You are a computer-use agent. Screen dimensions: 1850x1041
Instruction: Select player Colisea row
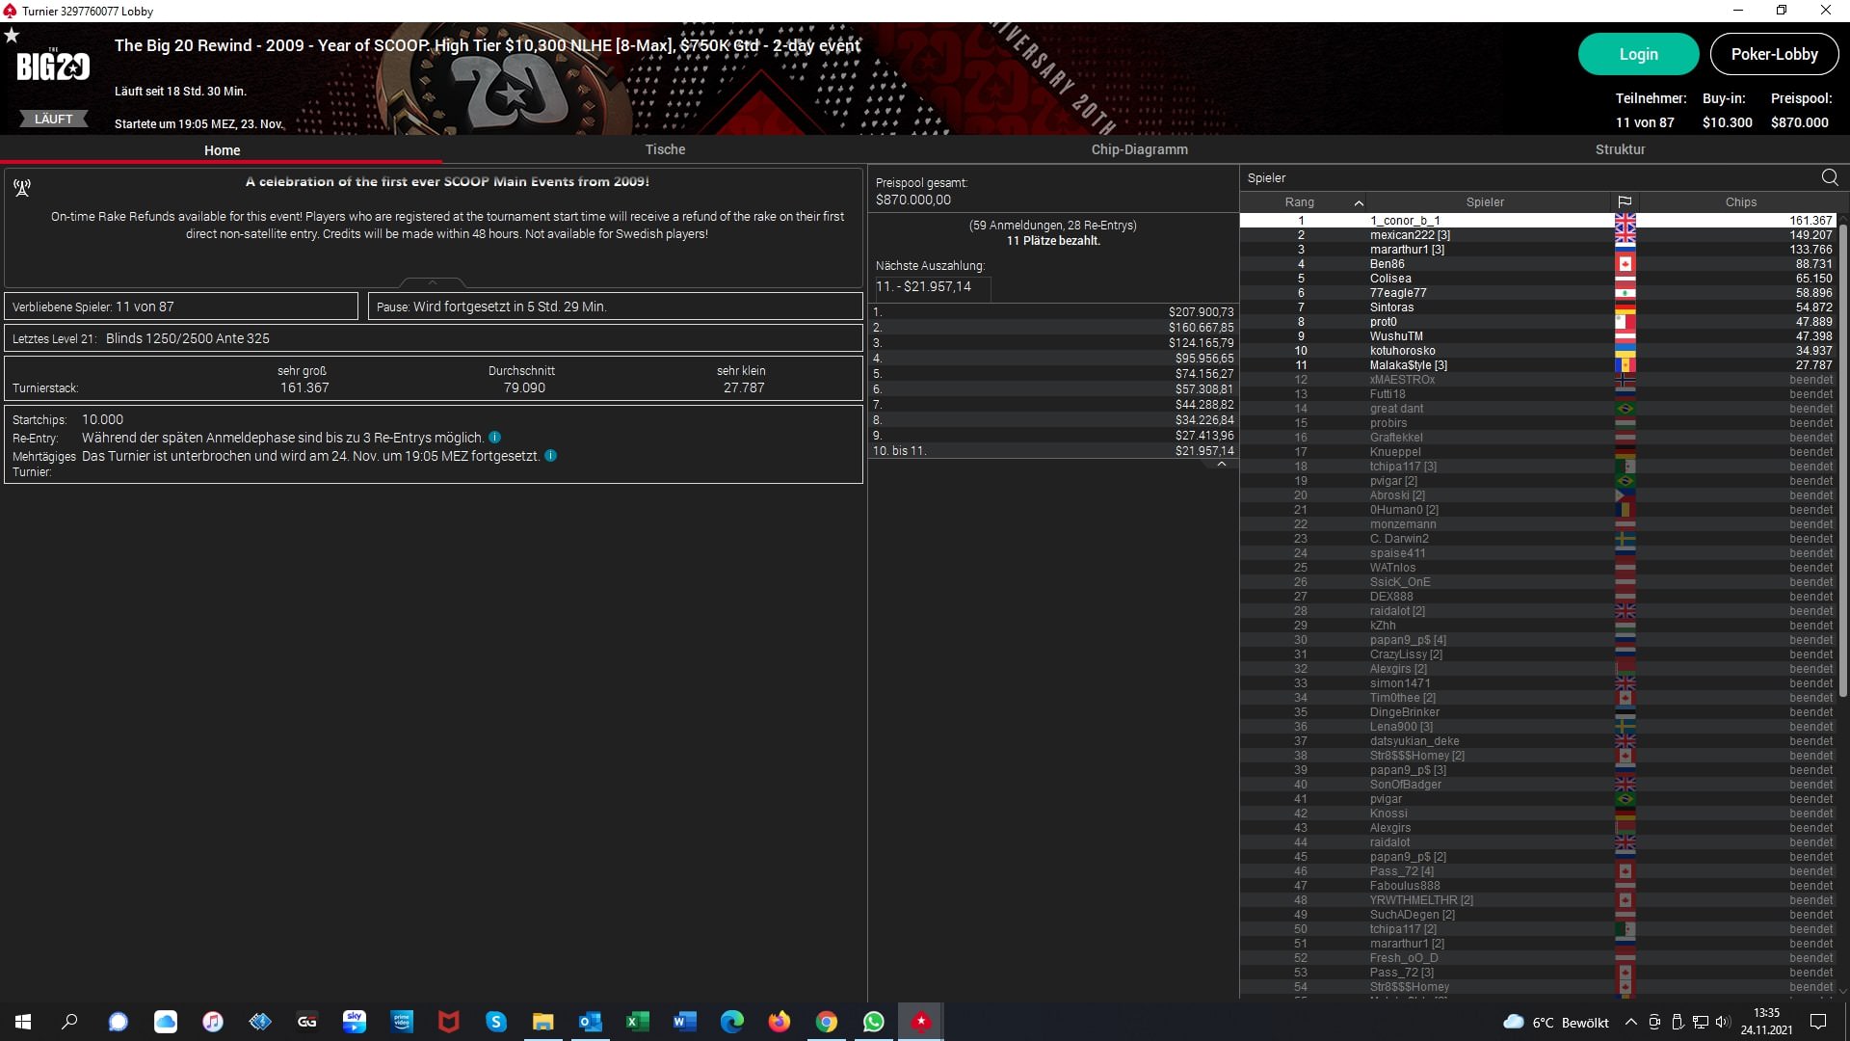(1538, 279)
